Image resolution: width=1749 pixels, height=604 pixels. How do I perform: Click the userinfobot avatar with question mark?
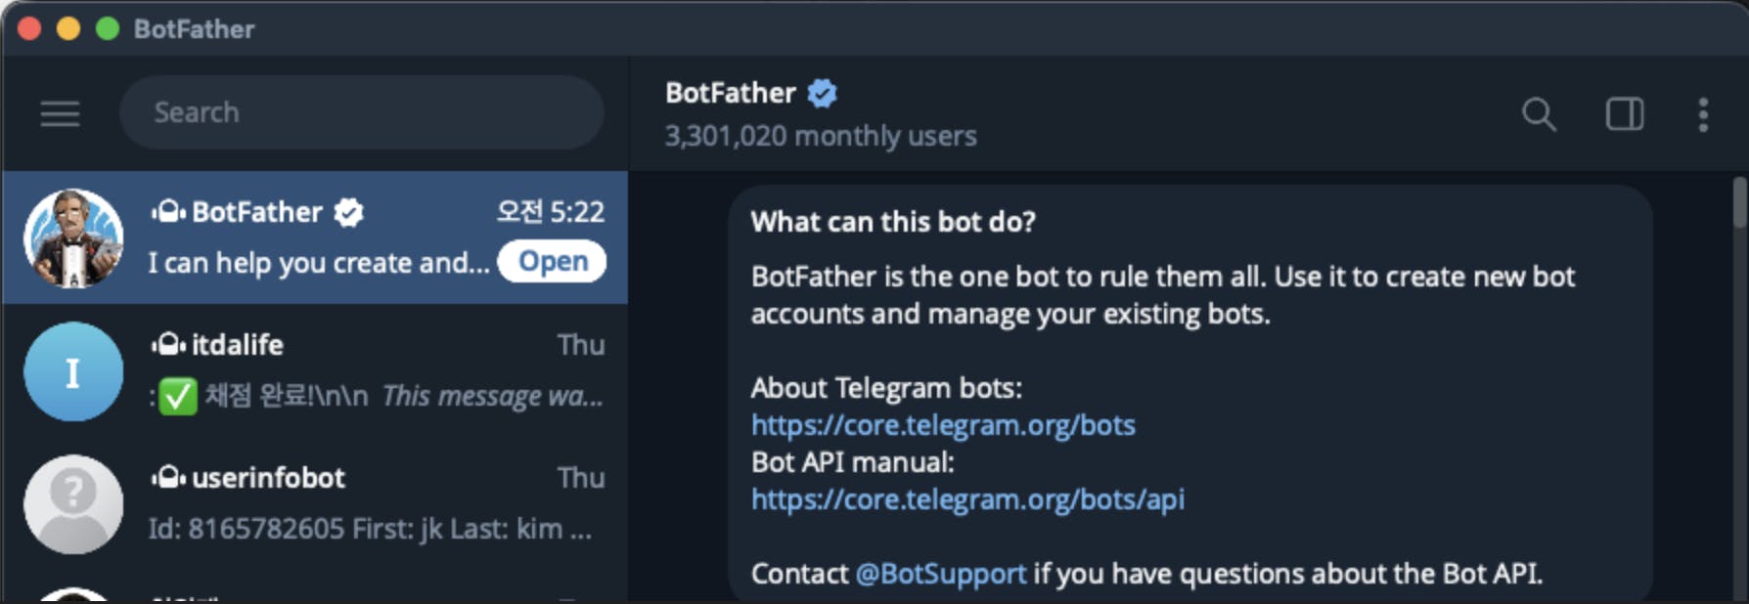(73, 504)
